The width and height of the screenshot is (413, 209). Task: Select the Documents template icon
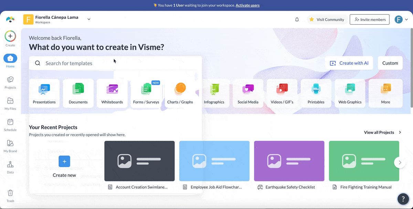78,93
